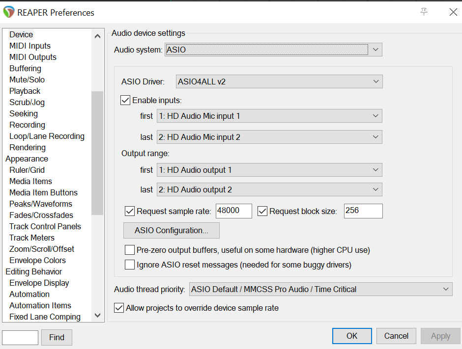
Task: Open Playback preferences page
Action: click(25, 91)
